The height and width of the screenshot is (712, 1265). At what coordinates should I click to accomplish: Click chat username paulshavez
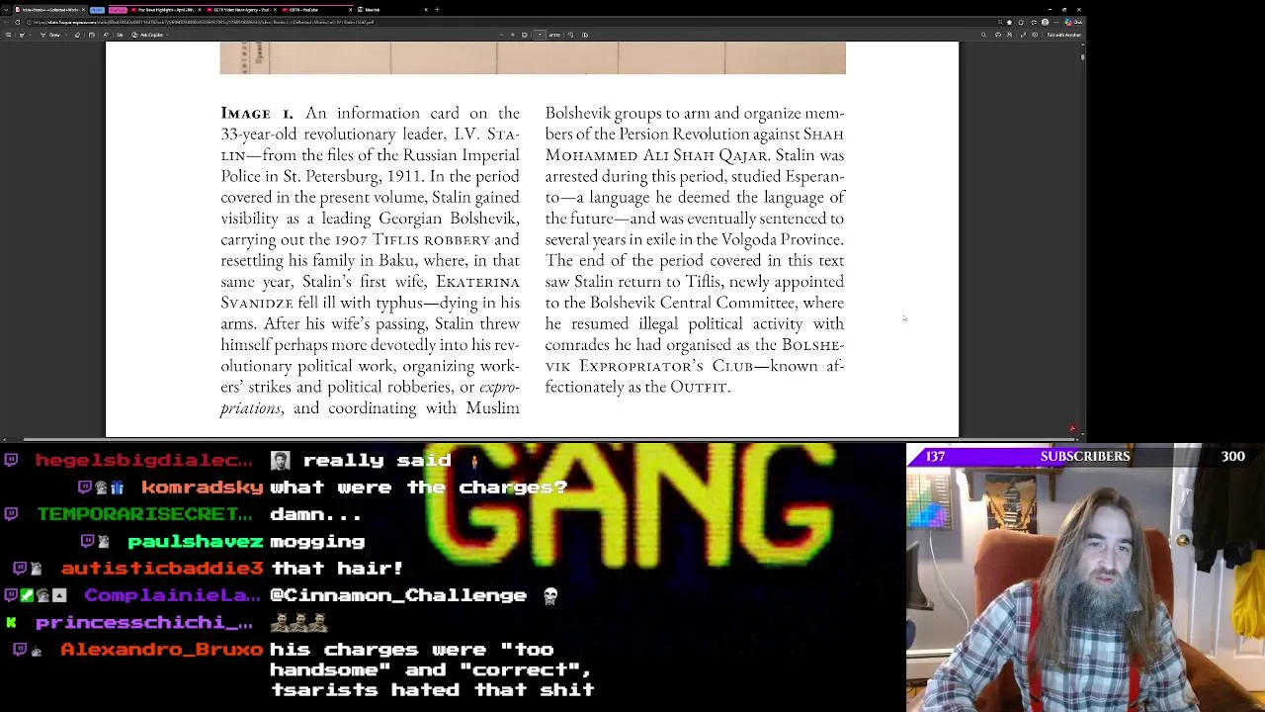coord(195,541)
